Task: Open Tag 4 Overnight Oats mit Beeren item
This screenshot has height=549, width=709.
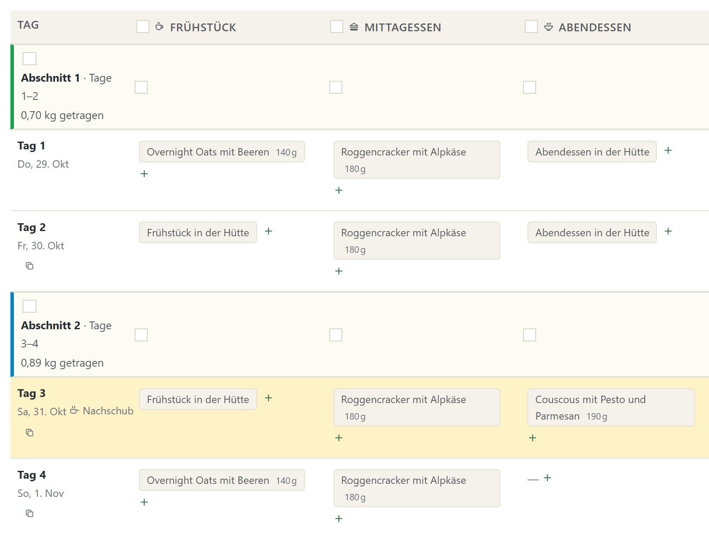Action: pos(222,480)
